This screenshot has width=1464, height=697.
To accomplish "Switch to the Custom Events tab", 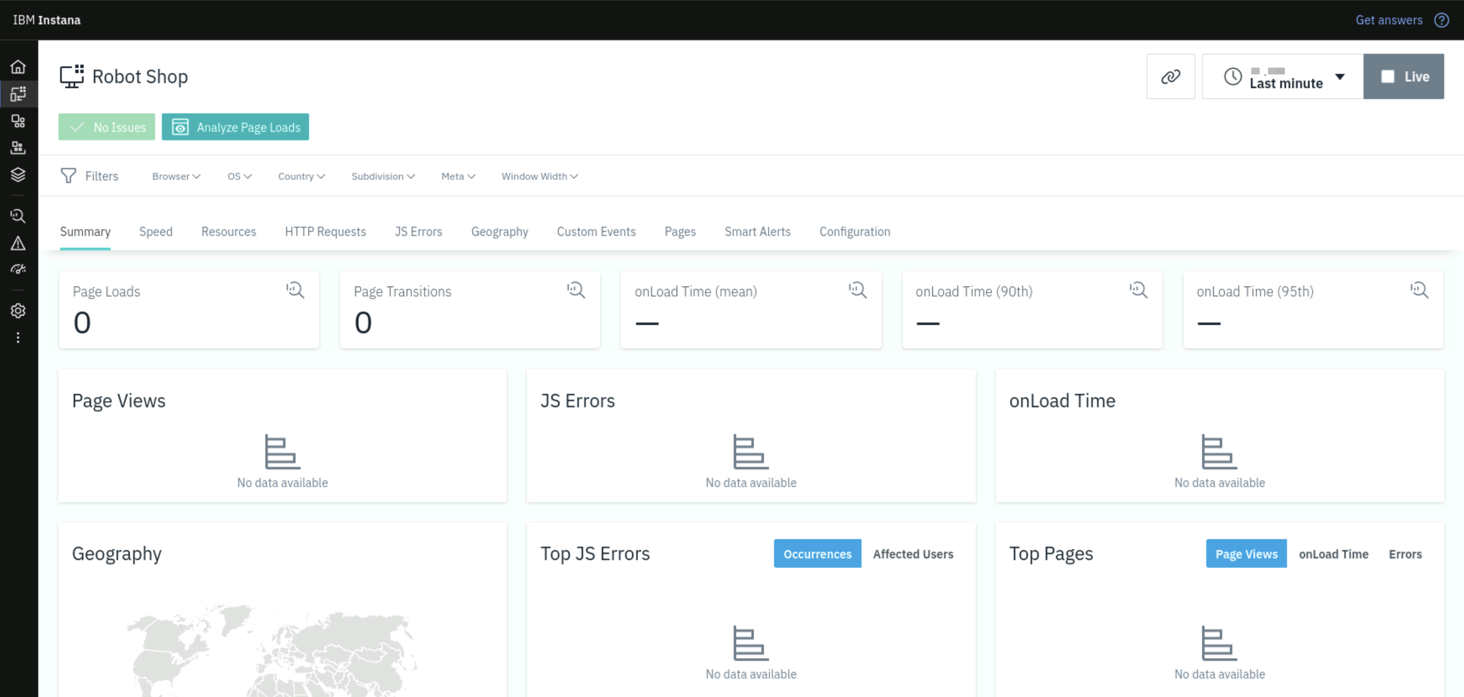I will tap(596, 232).
